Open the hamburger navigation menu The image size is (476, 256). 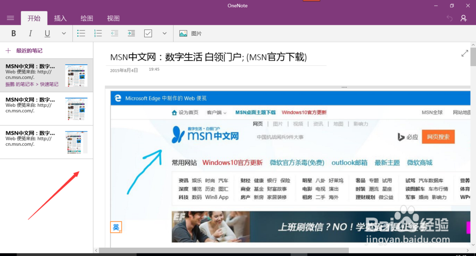pos(10,18)
